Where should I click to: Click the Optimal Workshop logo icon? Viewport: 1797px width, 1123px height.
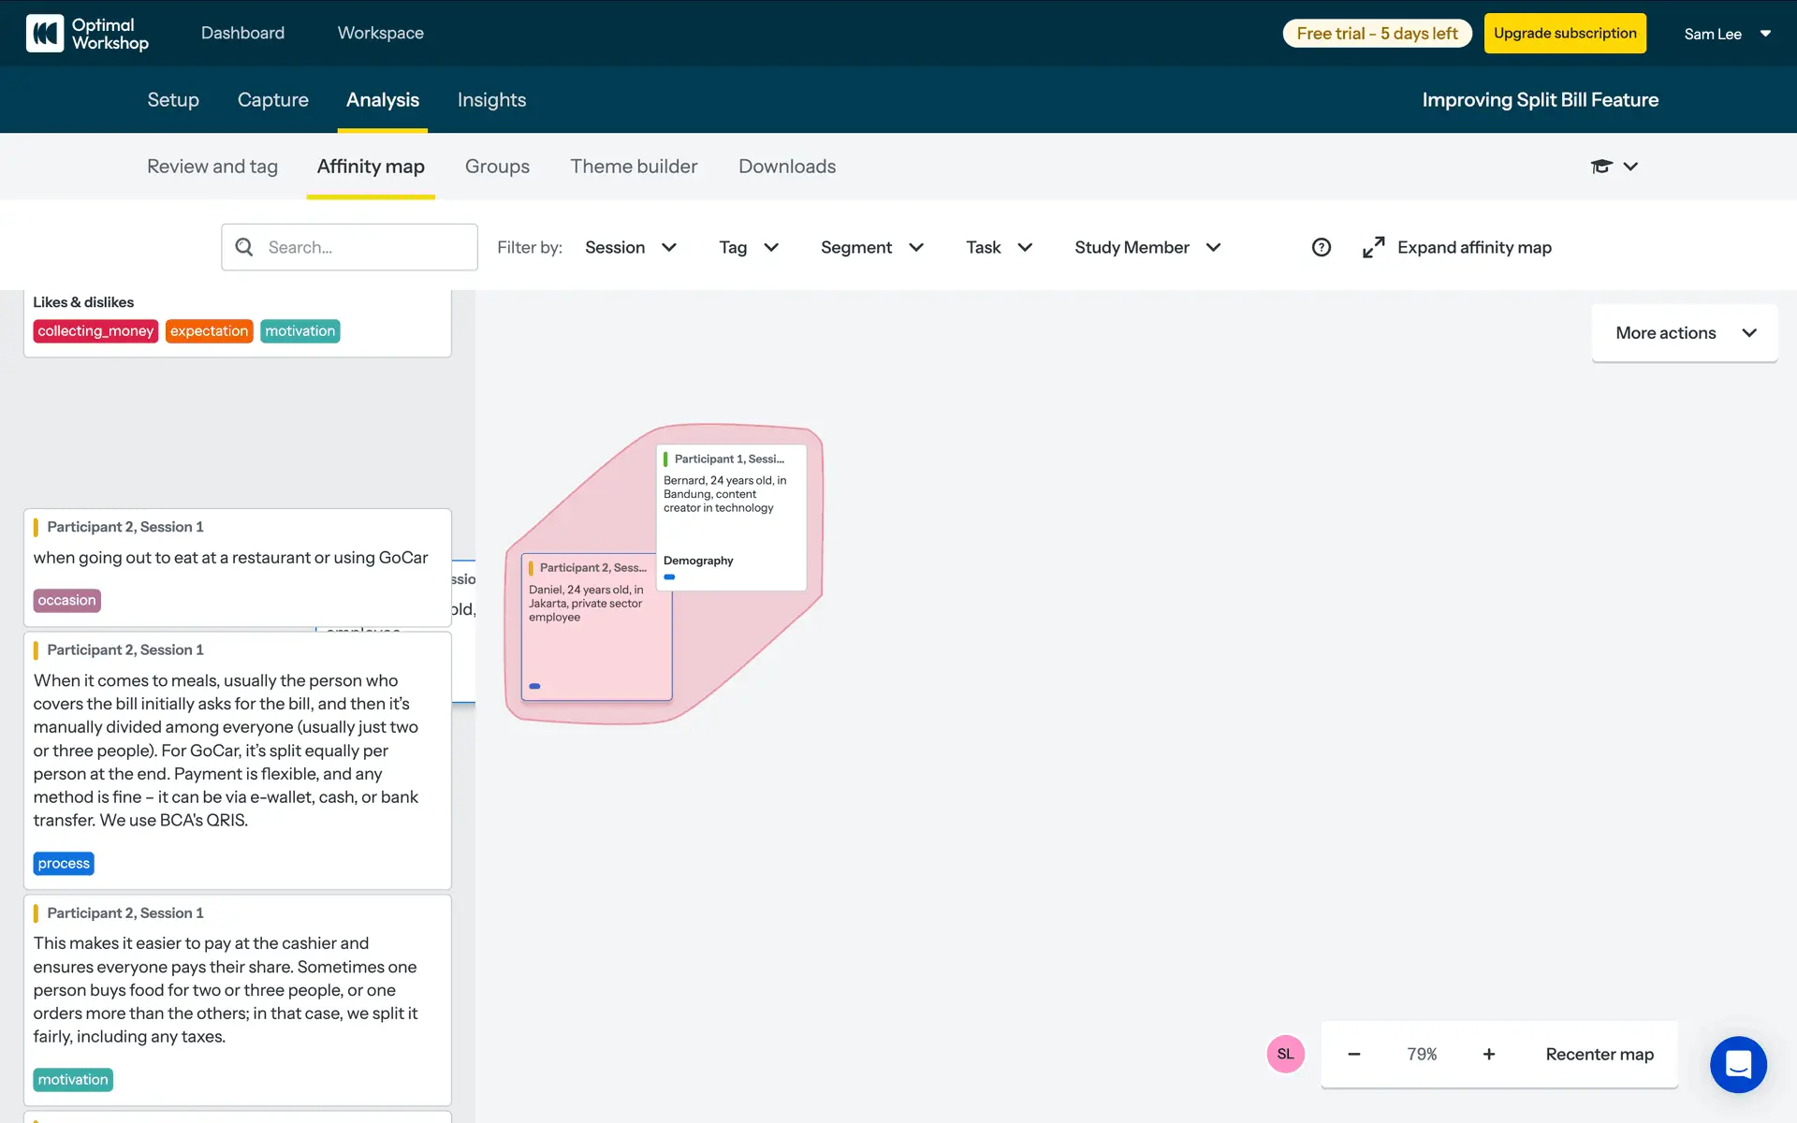(x=44, y=34)
